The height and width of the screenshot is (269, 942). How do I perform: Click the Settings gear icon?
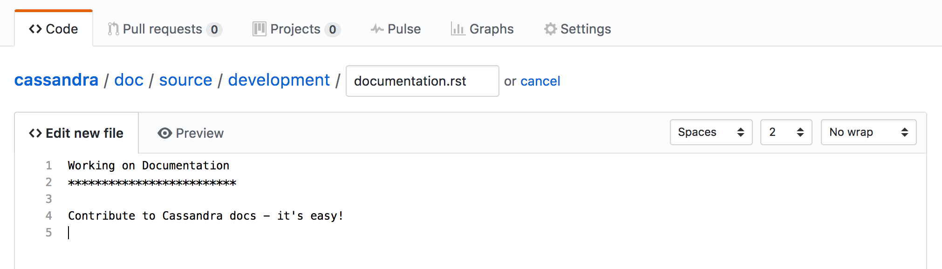(x=550, y=29)
